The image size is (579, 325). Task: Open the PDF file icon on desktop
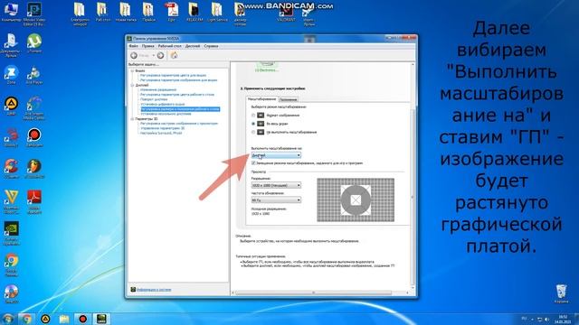click(x=171, y=12)
